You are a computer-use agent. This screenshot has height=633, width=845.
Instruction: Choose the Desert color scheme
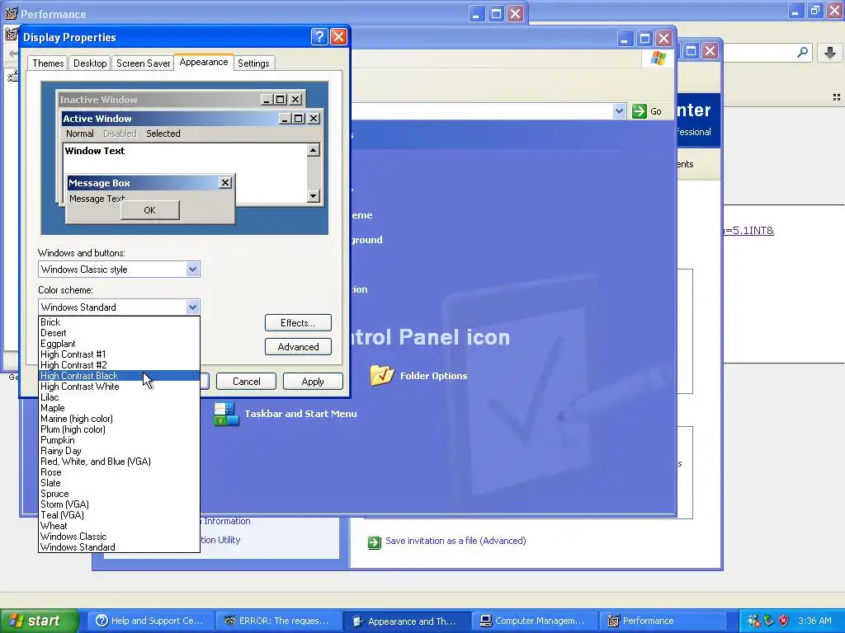(119, 333)
